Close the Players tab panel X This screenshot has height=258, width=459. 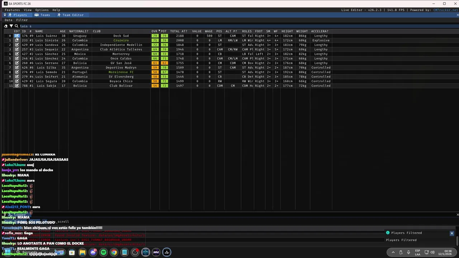click(x=458, y=15)
